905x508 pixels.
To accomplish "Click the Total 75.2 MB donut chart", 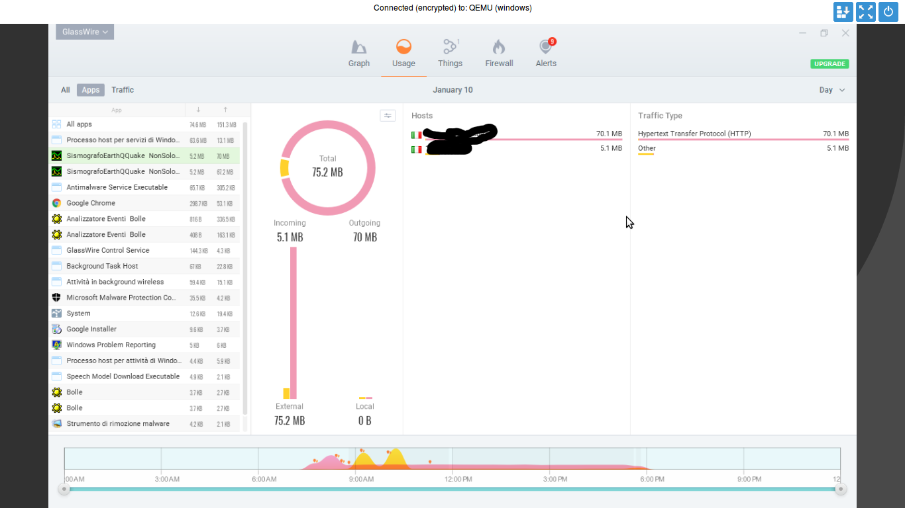I will tap(328, 168).
